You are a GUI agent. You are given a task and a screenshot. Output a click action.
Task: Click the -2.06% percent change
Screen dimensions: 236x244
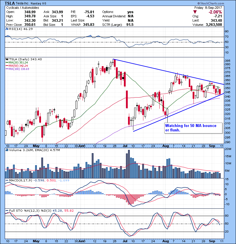pos(215,12)
